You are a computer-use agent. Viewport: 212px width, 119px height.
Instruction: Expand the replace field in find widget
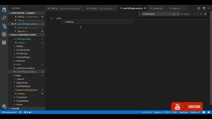(140, 14)
